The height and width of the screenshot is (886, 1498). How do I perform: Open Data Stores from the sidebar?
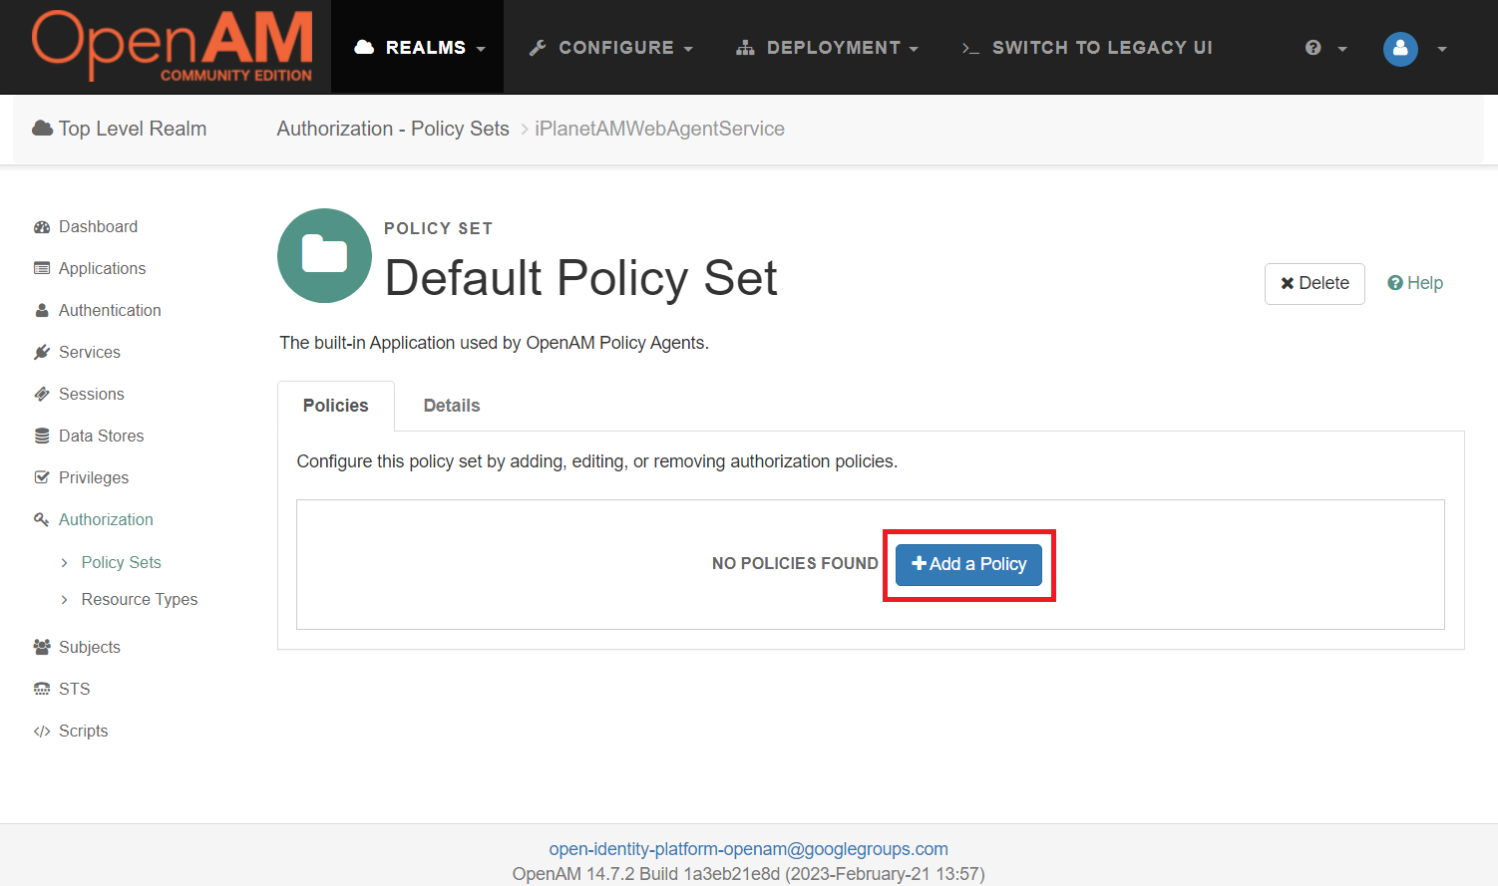[101, 437]
